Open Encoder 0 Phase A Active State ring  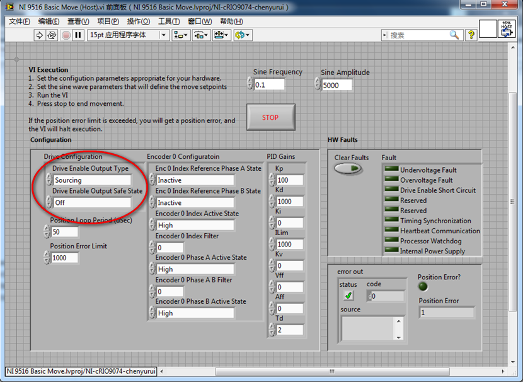tap(195, 269)
